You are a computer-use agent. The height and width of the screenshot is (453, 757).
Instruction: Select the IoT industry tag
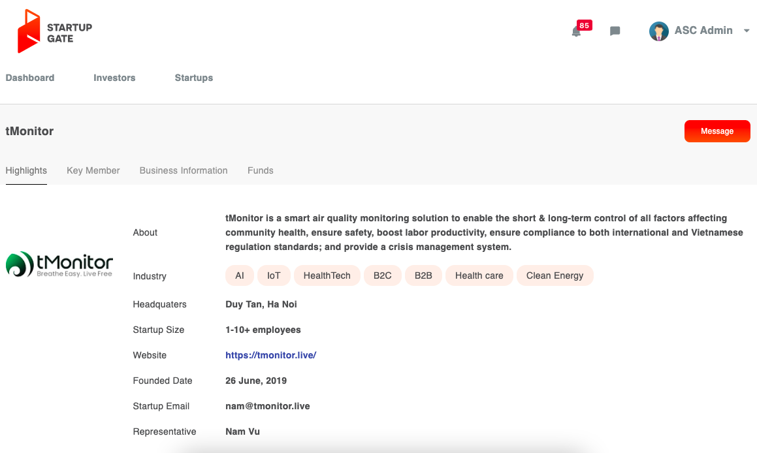[274, 275]
